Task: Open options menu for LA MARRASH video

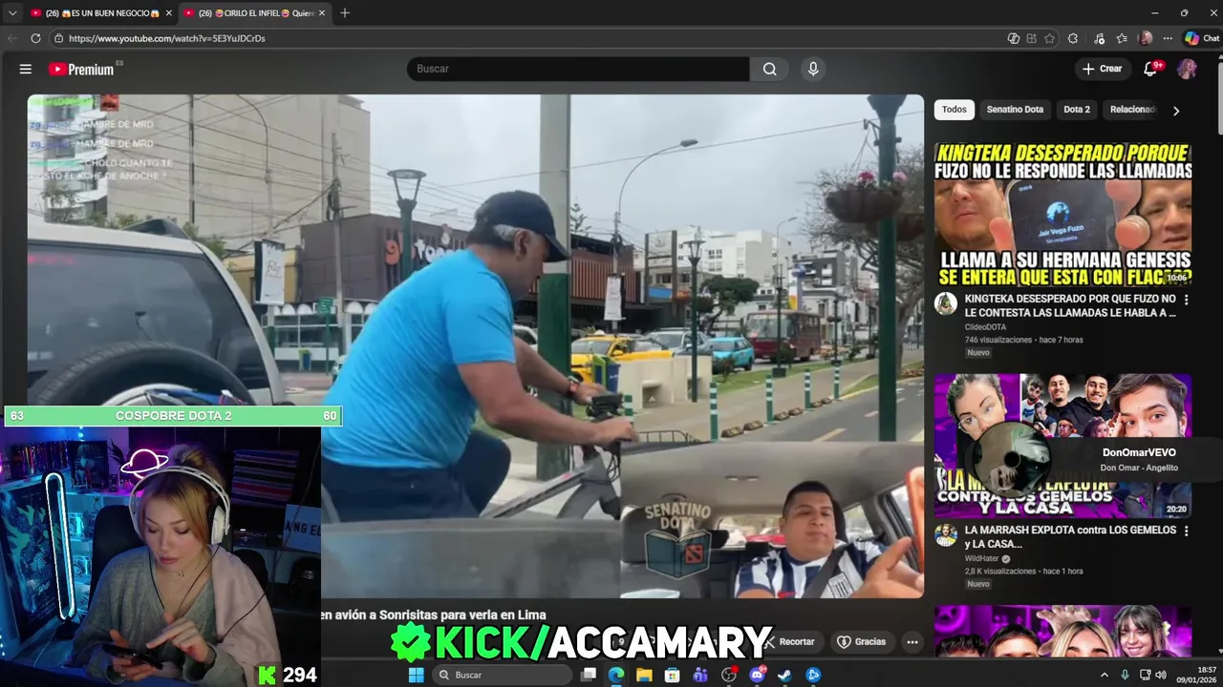Action: [x=1186, y=531]
